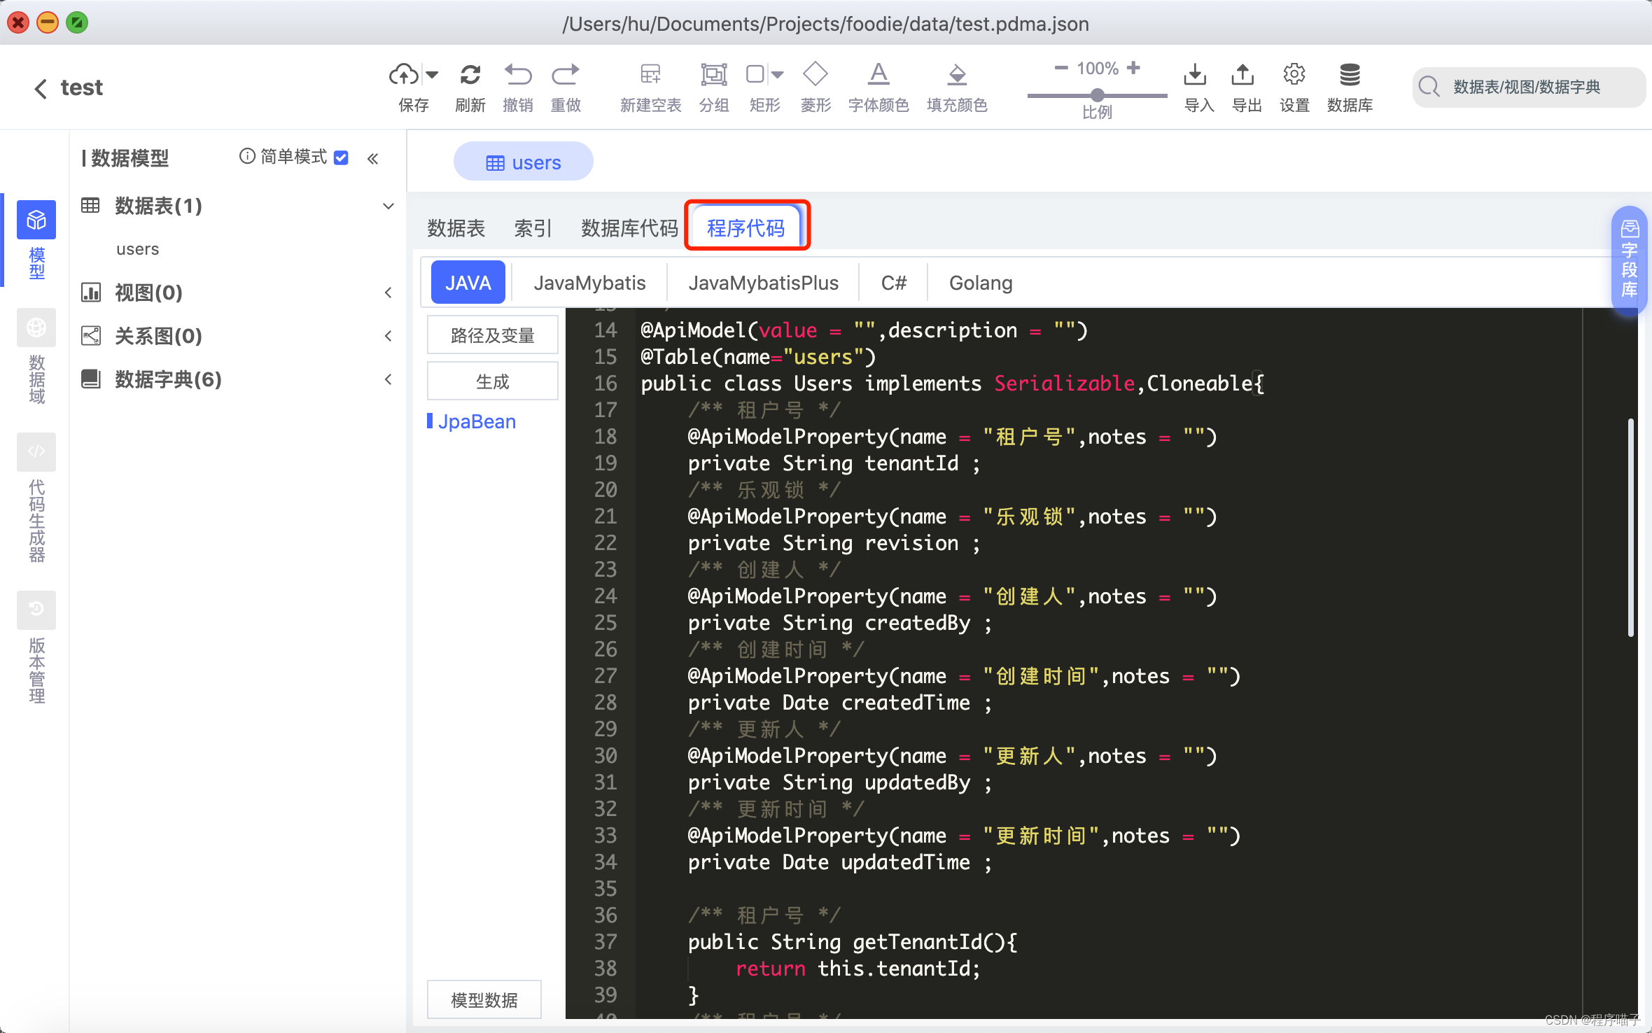Switch to JavaMybatis tab

point(589,282)
